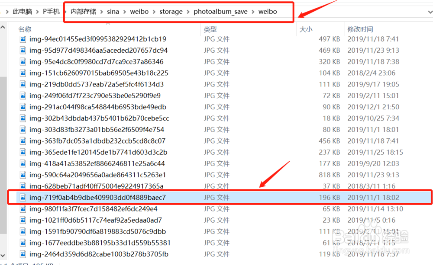Expand the chevron after 此电脑 in address bar
The image size is (433, 265).
(37, 12)
